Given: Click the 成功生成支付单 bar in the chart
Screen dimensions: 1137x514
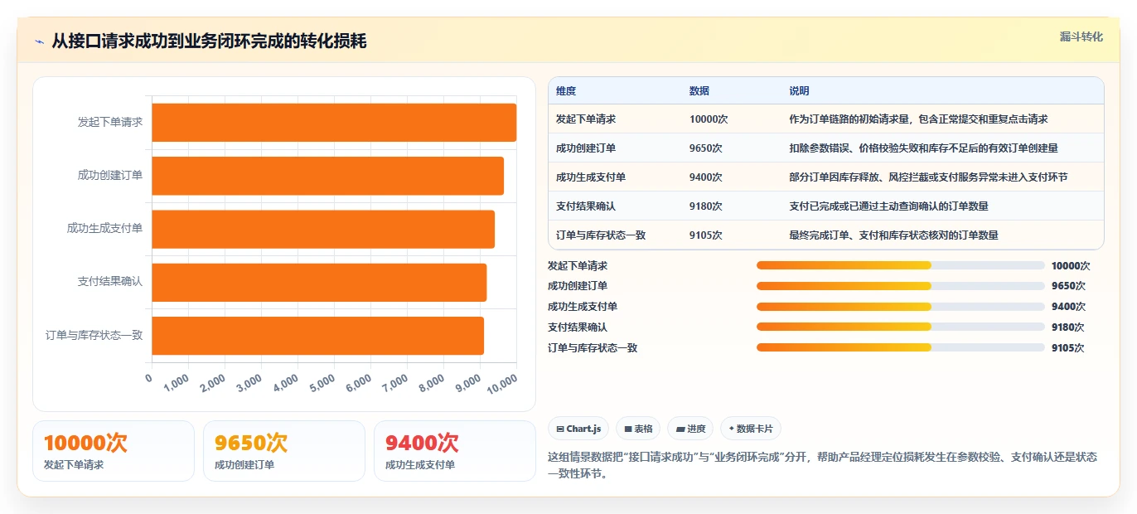Looking at the screenshot, I should 323,229.
